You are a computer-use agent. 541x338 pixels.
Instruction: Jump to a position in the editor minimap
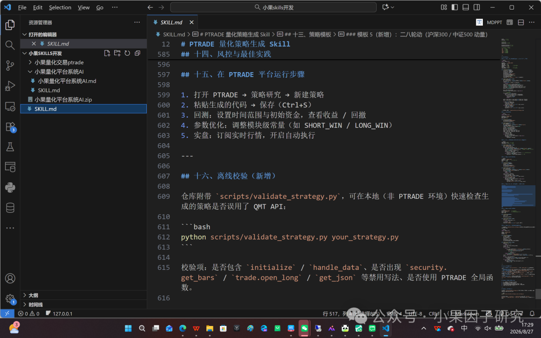click(x=517, y=169)
